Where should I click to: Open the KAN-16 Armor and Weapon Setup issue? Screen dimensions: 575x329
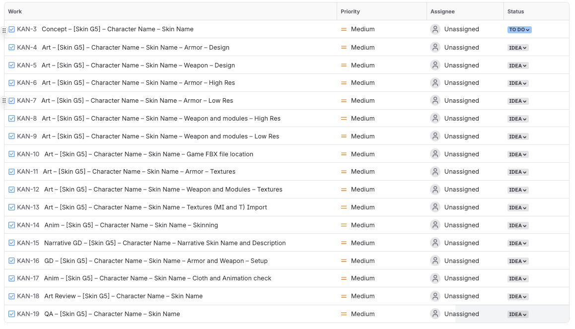tap(156, 261)
